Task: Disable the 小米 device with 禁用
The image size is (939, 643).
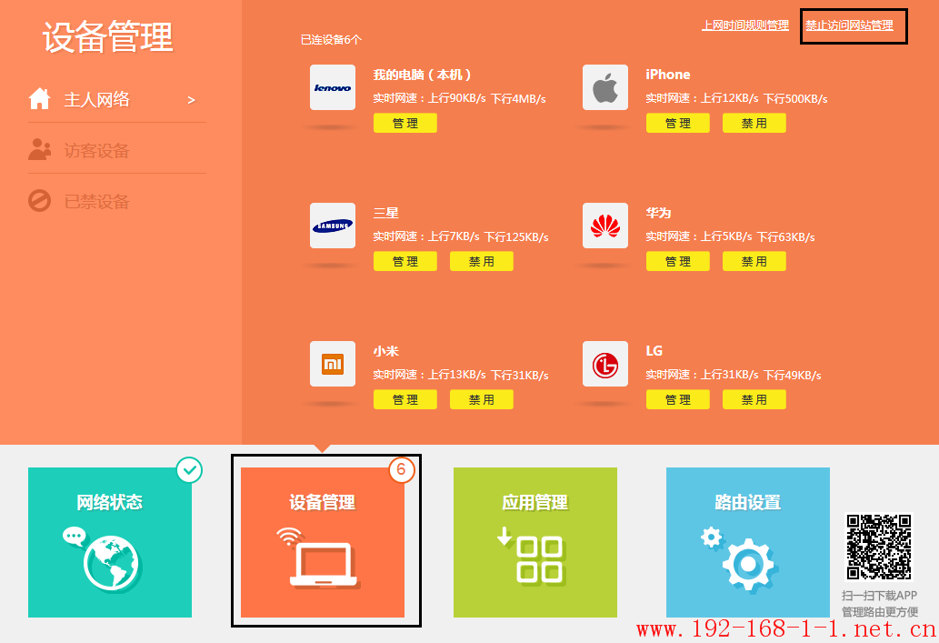Action: (x=482, y=399)
